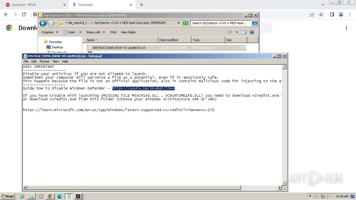The width and height of the screenshot is (356, 200).
Task: Click the VERY IMPORTANT heading text
Action: [39, 67]
